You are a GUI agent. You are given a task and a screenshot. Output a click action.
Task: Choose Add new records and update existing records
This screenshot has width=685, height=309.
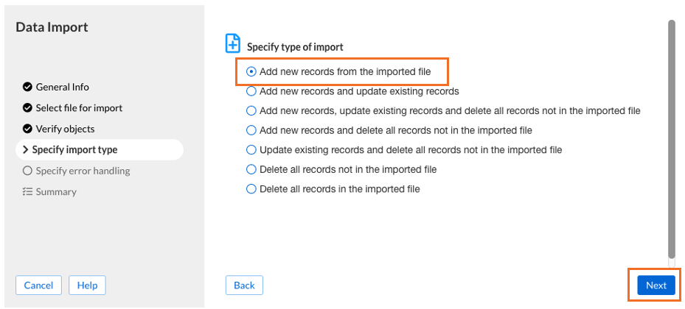coord(251,91)
